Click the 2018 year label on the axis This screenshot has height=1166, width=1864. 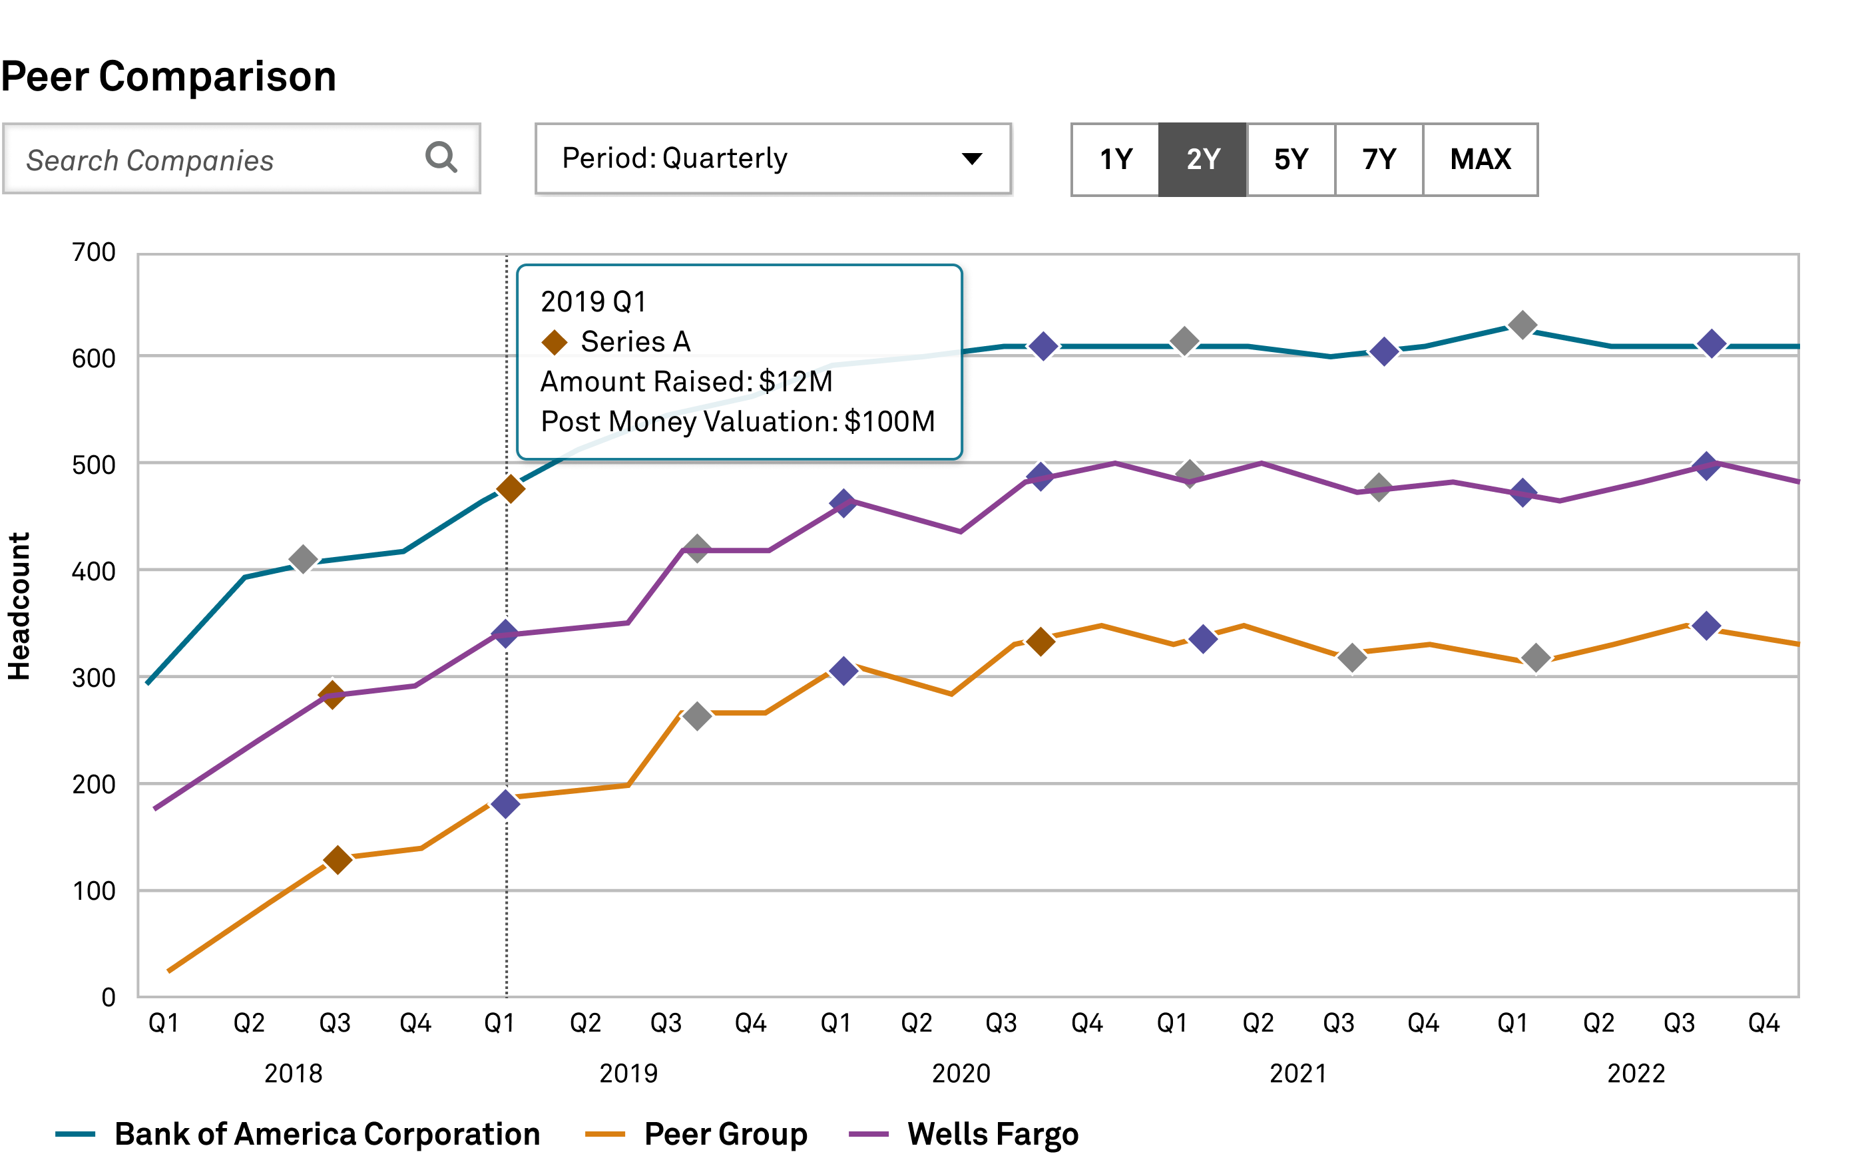tap(293, 1073)
